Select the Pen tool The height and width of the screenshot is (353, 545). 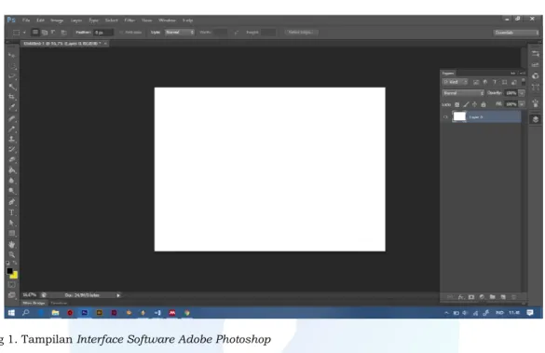(x=12, y=202)
